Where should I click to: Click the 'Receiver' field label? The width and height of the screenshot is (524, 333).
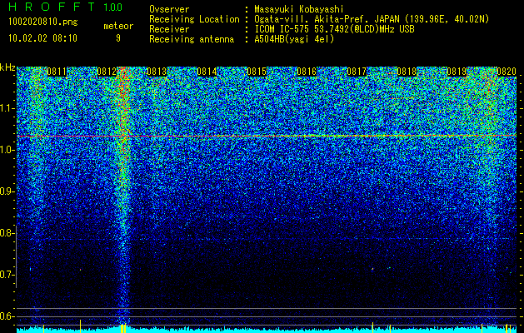pos(169,29)
